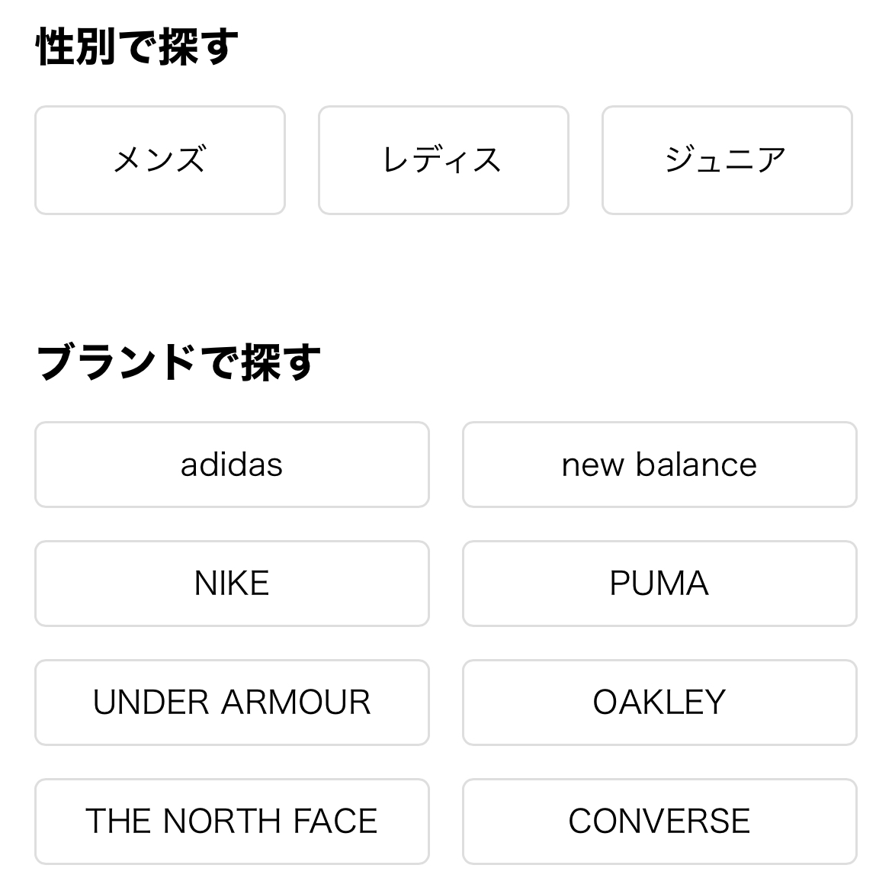Viewport: 892px width, 894px height.
Task: Pick the CONVERSE brand button
Action: click(659, 822)
